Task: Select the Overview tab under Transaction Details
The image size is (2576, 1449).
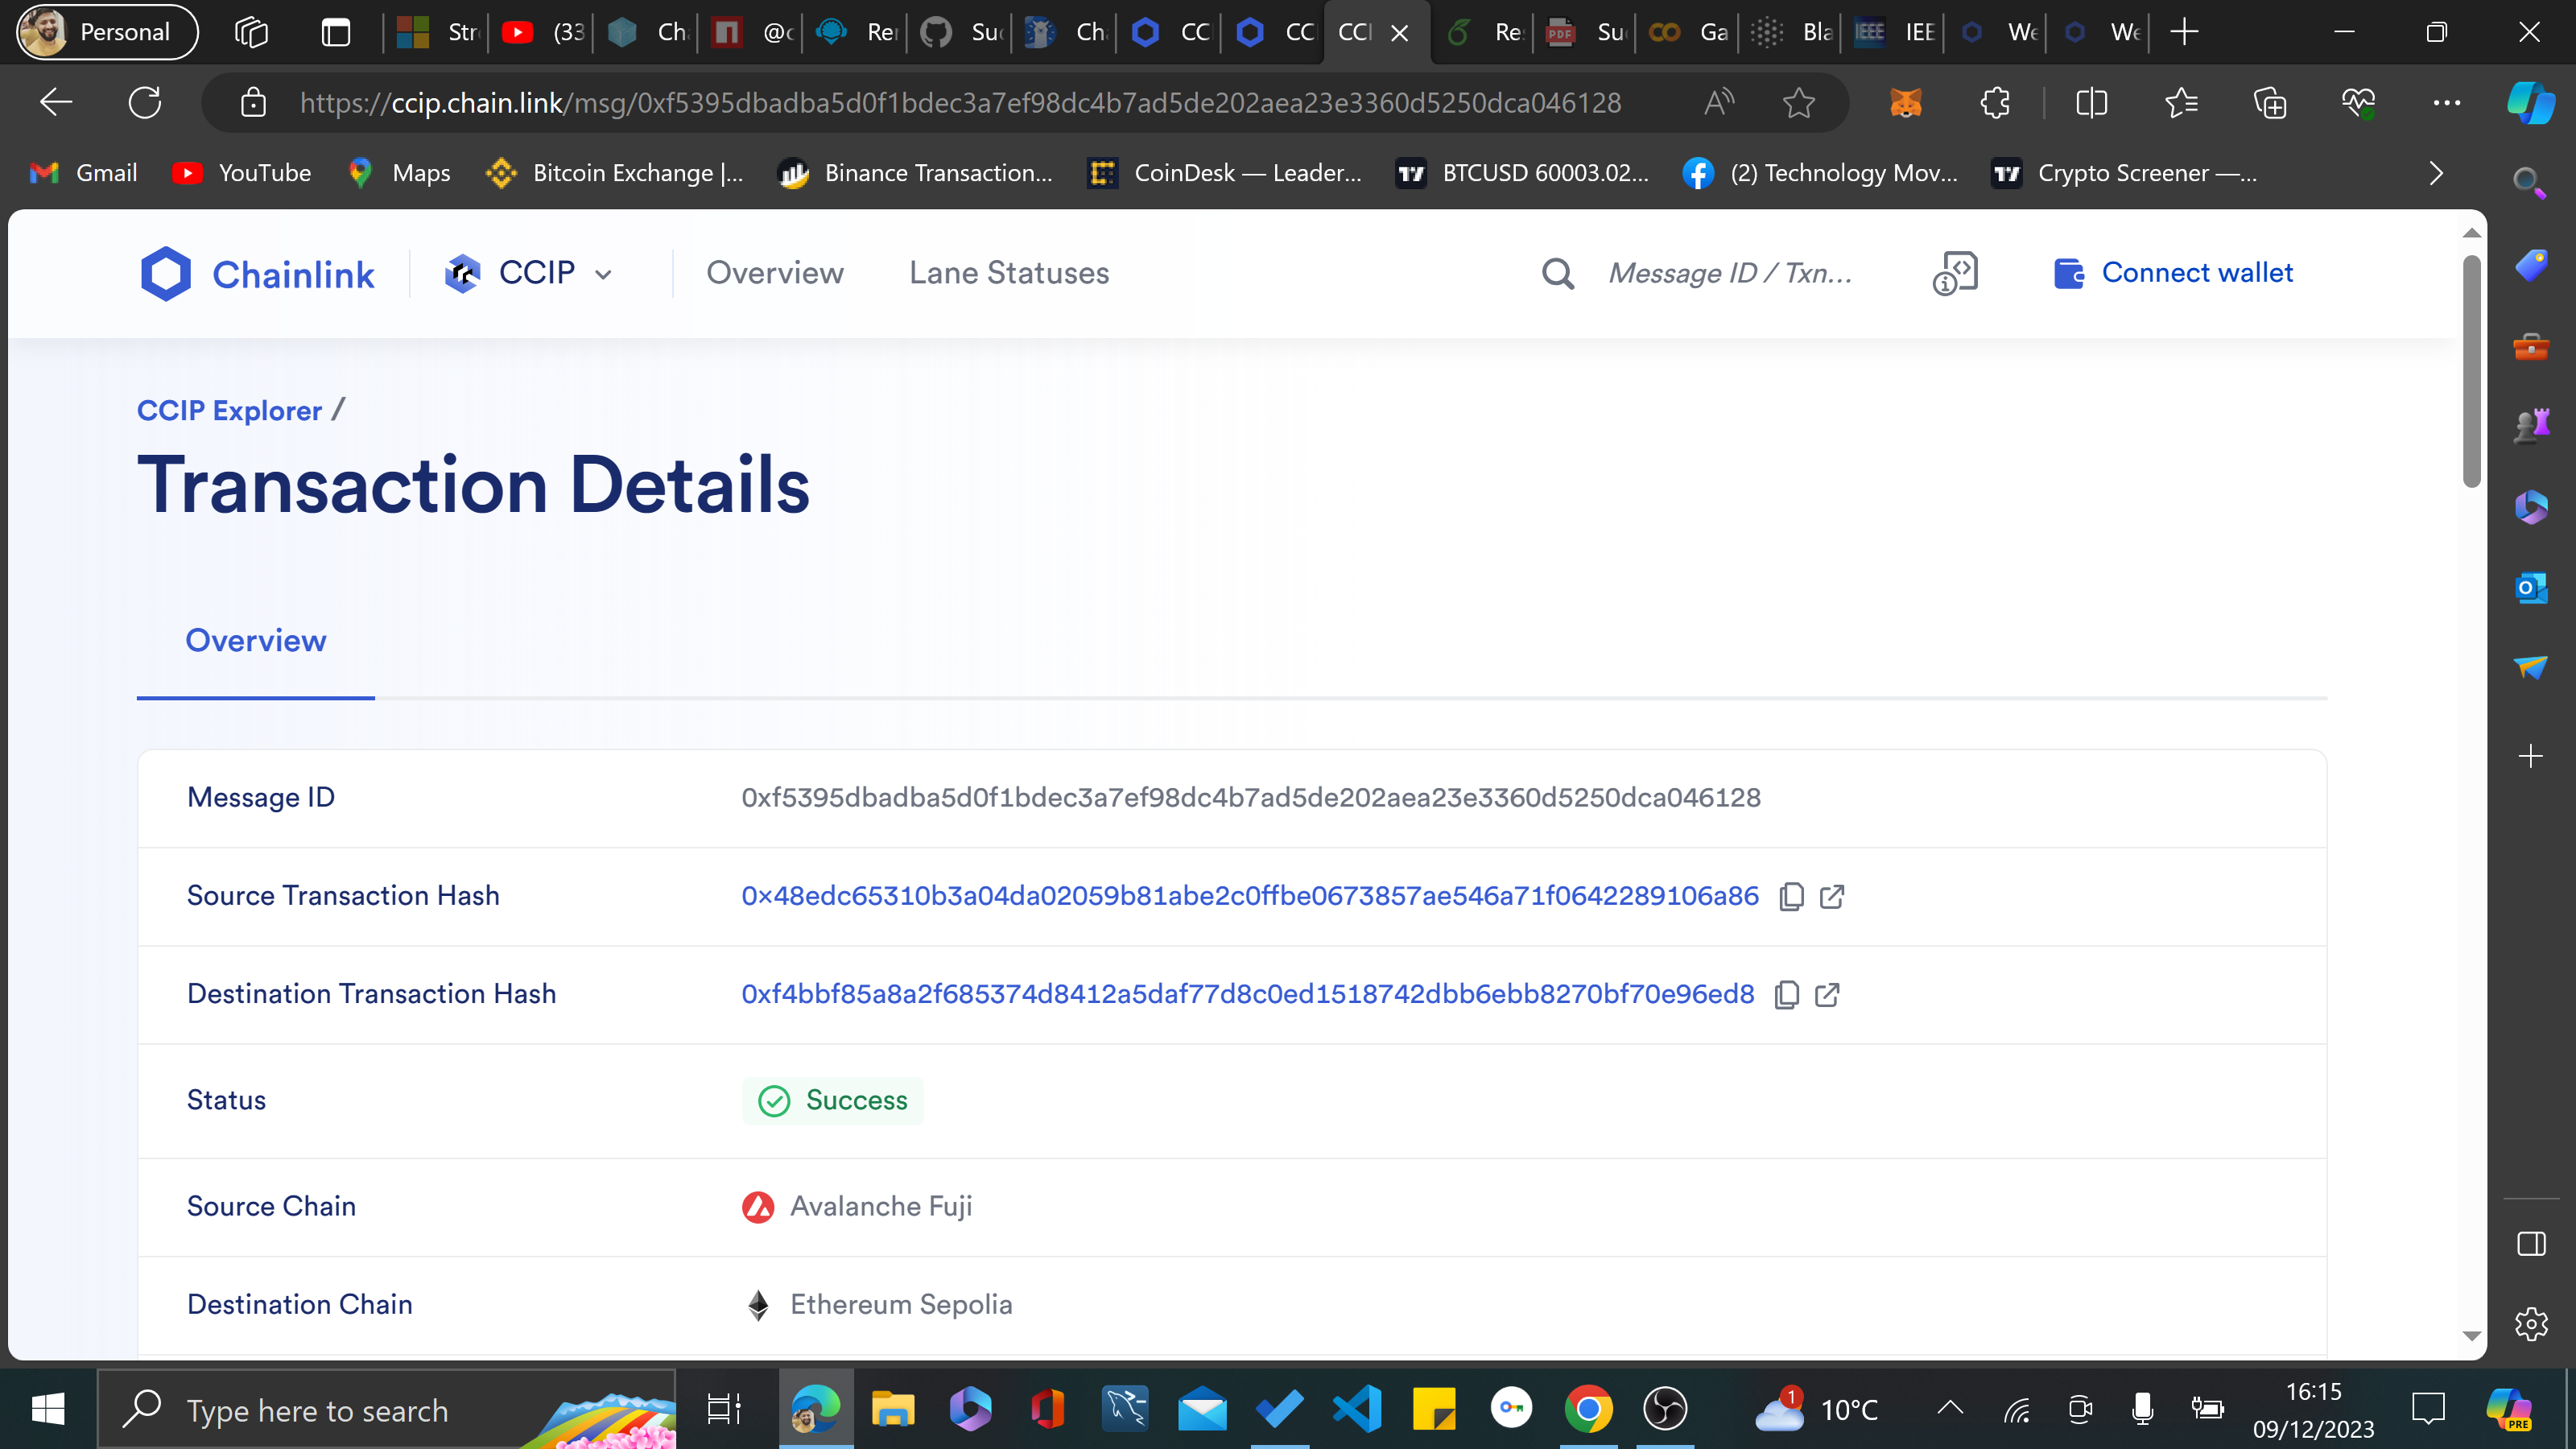Action: pos(256,641)
